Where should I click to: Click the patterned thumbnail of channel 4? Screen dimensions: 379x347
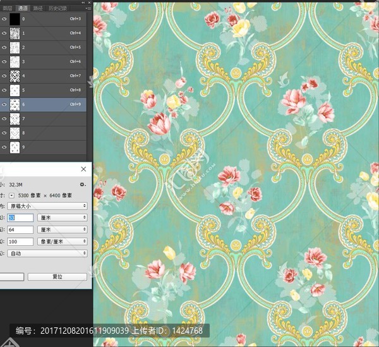pos(15,76)
